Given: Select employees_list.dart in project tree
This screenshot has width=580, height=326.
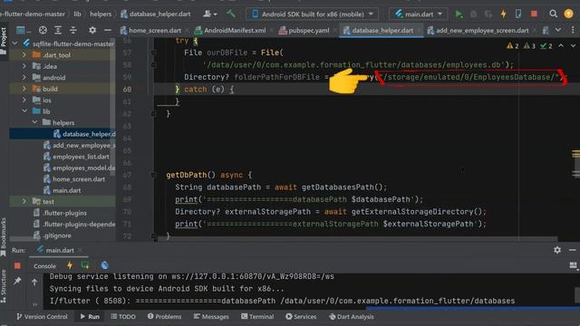Looking at the screenshot, I should 76,157.
